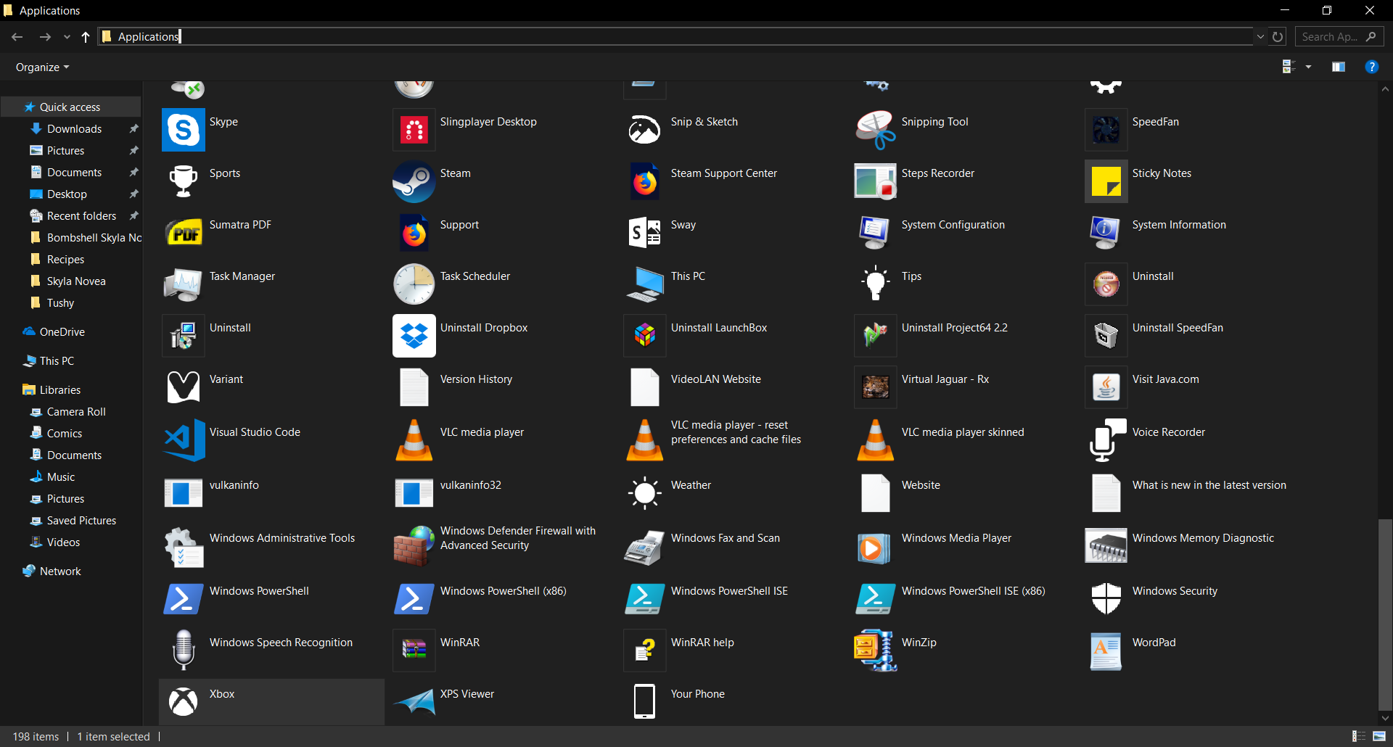
Task: Select the Task Manager icon
Action: pyautogui.click(x=184, y=284)
